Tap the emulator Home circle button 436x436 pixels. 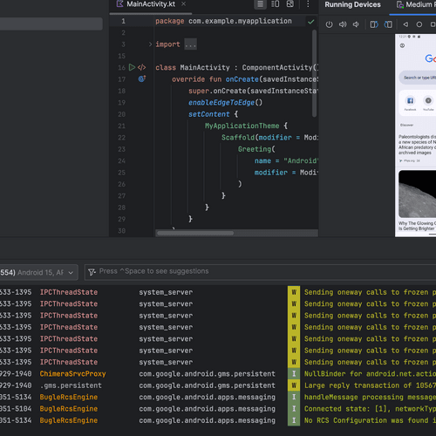[419, 24]
